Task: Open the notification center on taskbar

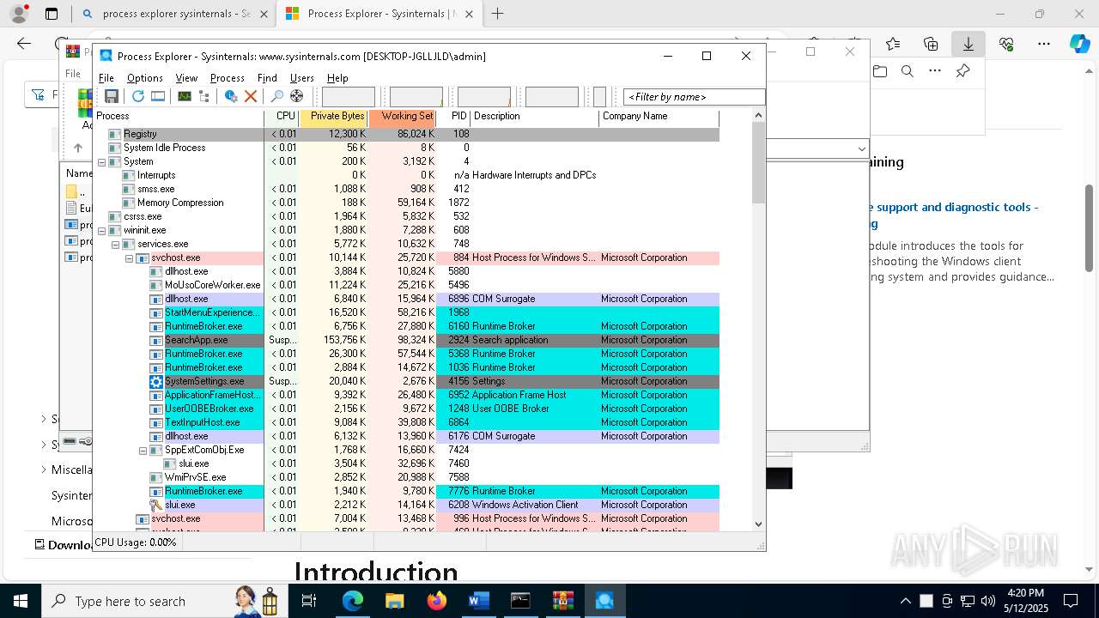Action: click(1071, 601)
